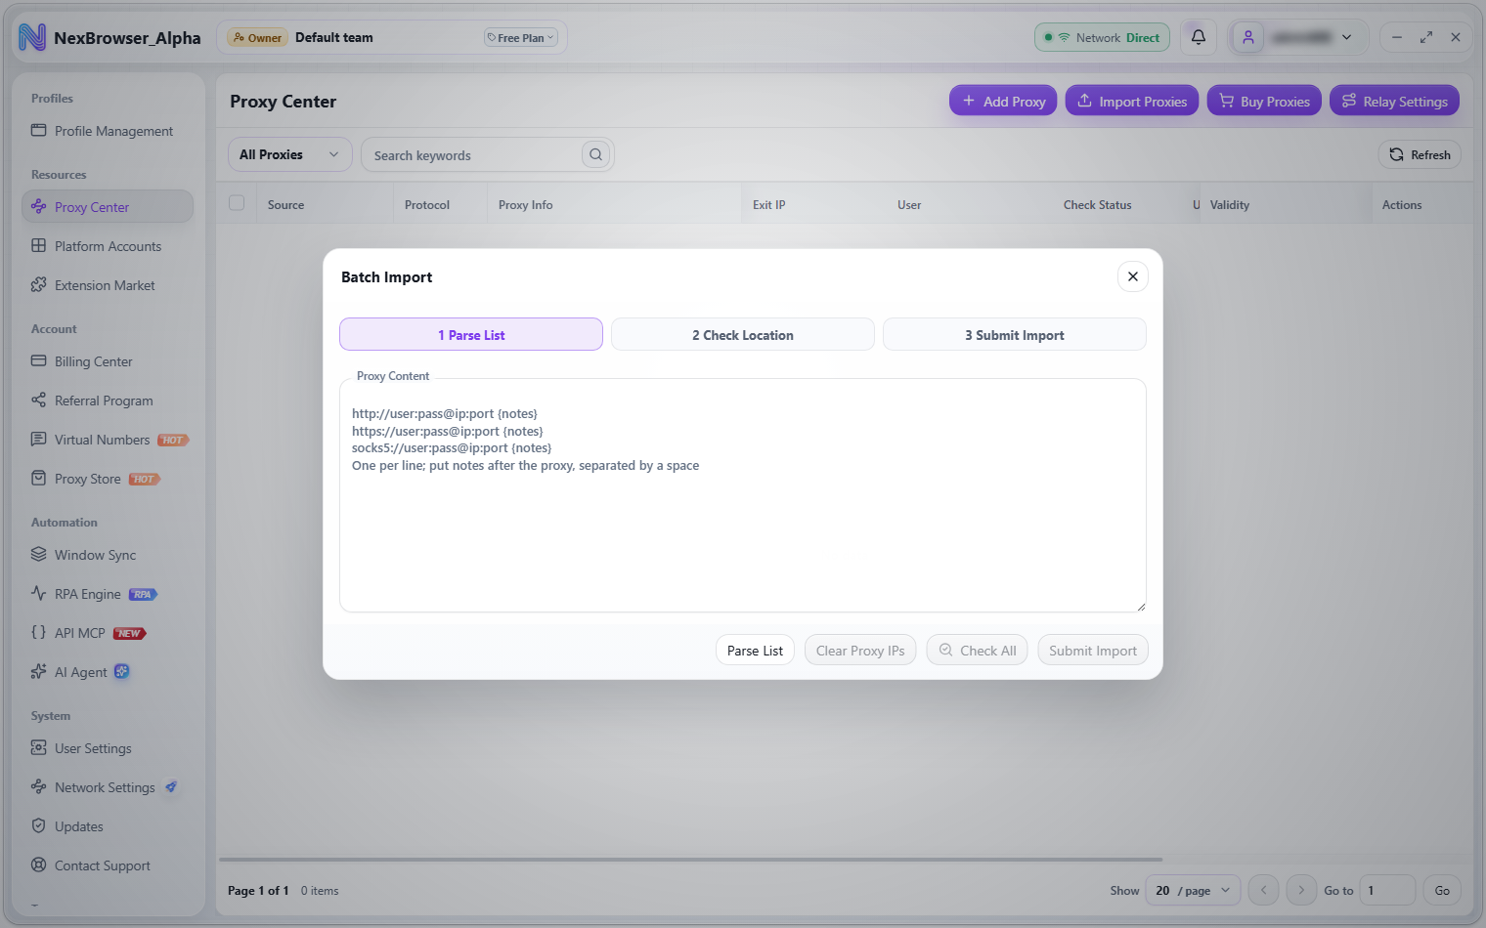The height and width of the screenshot is (928, 1486).
Task: Click the Import Proxies button
Action: [x=1132, y=101]
